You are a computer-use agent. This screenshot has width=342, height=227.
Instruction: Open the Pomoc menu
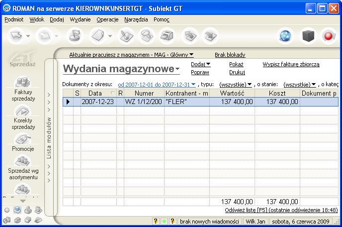[x=162, y=19]
